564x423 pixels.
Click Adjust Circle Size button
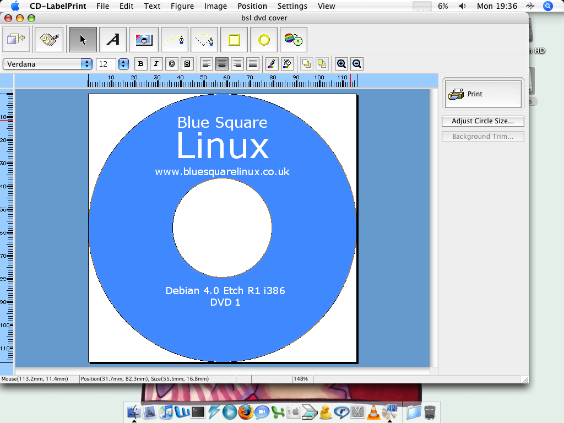[x=482, y=121]
